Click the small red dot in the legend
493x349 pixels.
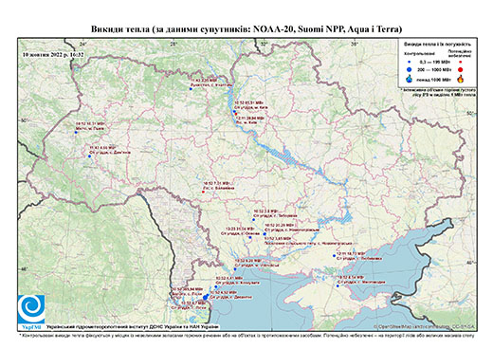point(461,62)
